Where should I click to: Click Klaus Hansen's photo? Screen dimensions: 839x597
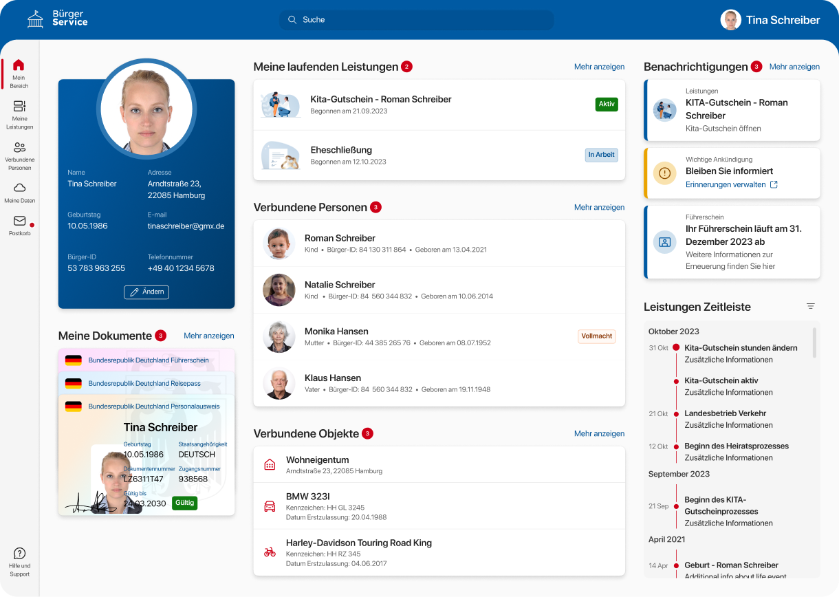click(279, 384)
